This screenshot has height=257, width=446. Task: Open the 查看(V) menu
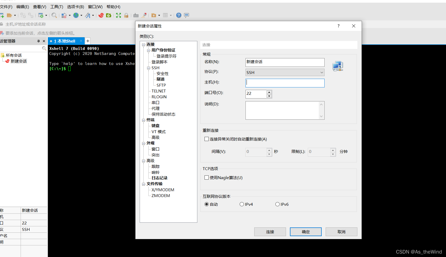(x=40, y=7)
